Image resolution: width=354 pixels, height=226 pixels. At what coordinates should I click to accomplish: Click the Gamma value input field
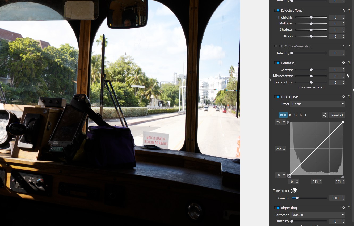(x=335, y=198)
